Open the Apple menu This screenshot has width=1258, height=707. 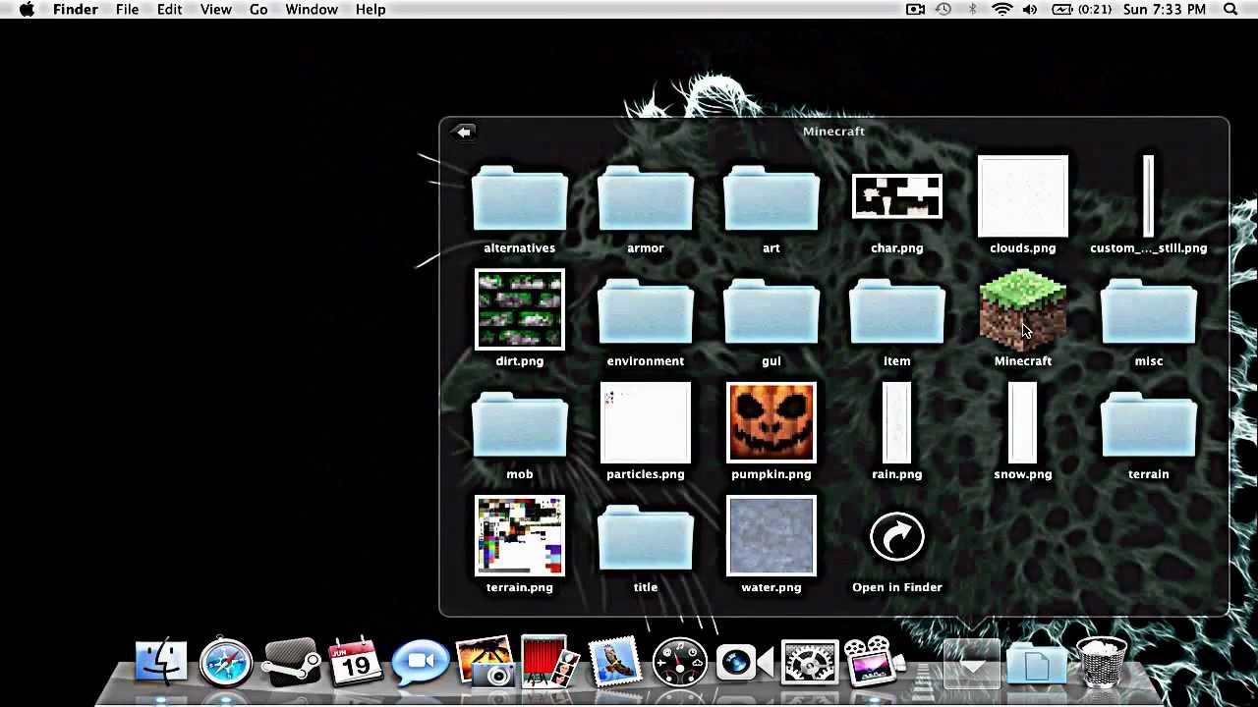pyautogui.click(x=28, y=10)
